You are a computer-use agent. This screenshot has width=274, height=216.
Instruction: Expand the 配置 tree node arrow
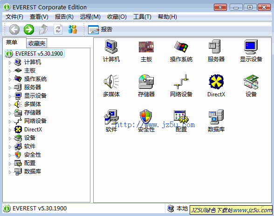click(x=10, y=164)
